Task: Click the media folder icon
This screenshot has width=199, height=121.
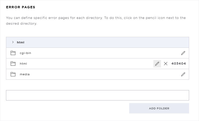Action: tap(13, 74)
